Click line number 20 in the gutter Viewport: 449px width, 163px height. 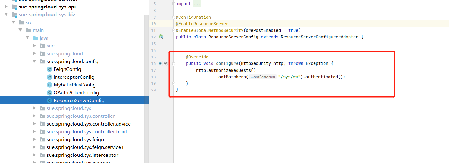(153, 90)
